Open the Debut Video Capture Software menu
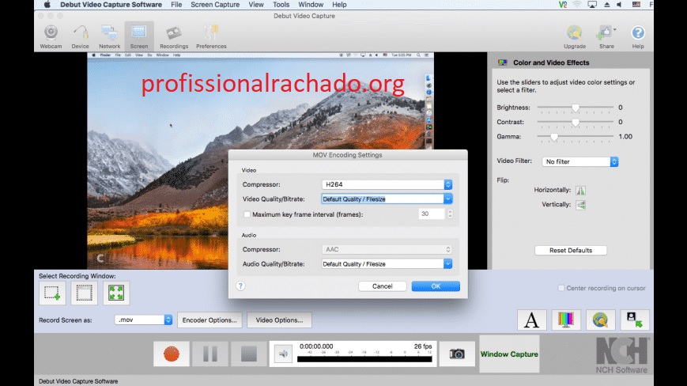This screenshot has height=386, width=687. coord(111,5)
